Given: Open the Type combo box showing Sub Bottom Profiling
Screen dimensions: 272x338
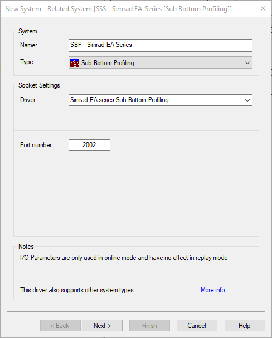Looking at the screenshot, I should 161,62.
